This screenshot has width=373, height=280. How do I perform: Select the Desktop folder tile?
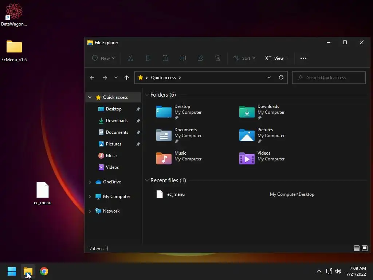[179, 112]
